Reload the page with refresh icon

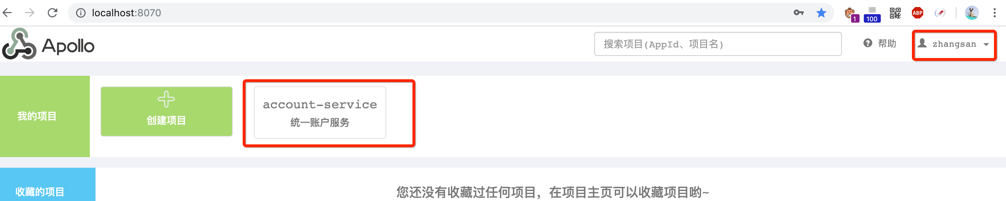[x=52, y=13]
